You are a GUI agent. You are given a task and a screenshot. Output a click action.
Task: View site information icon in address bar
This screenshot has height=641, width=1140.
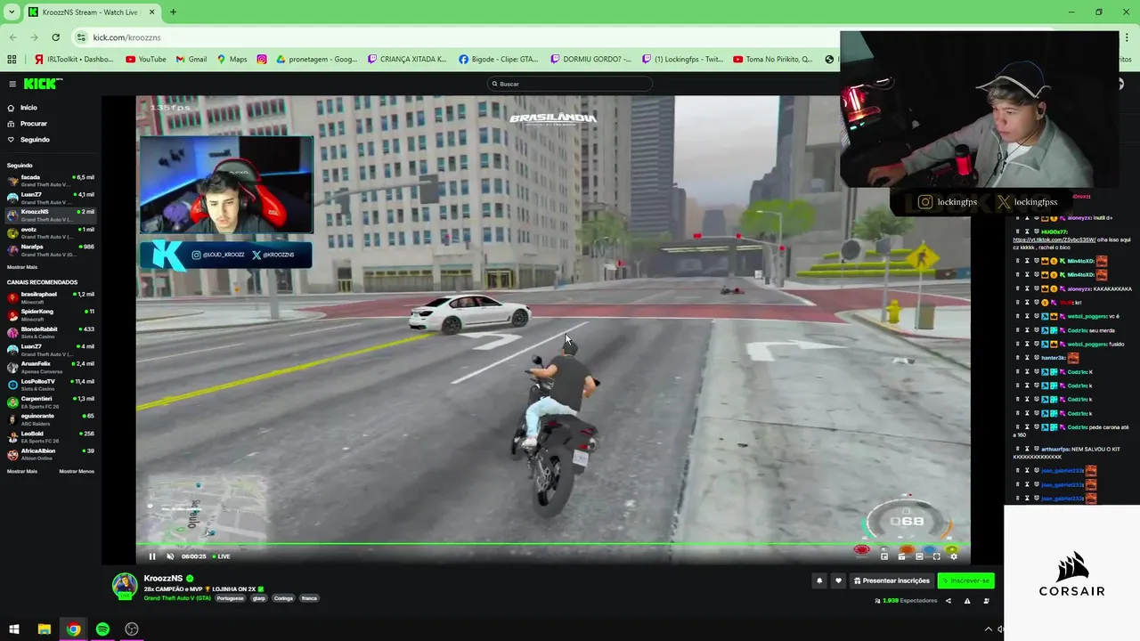coord(81,37)
